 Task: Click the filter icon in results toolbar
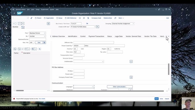[x=26, y=49]
